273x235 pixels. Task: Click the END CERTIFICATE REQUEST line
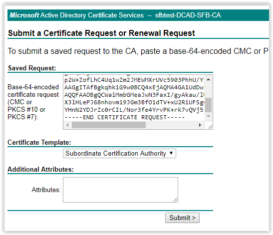(124, 117)
